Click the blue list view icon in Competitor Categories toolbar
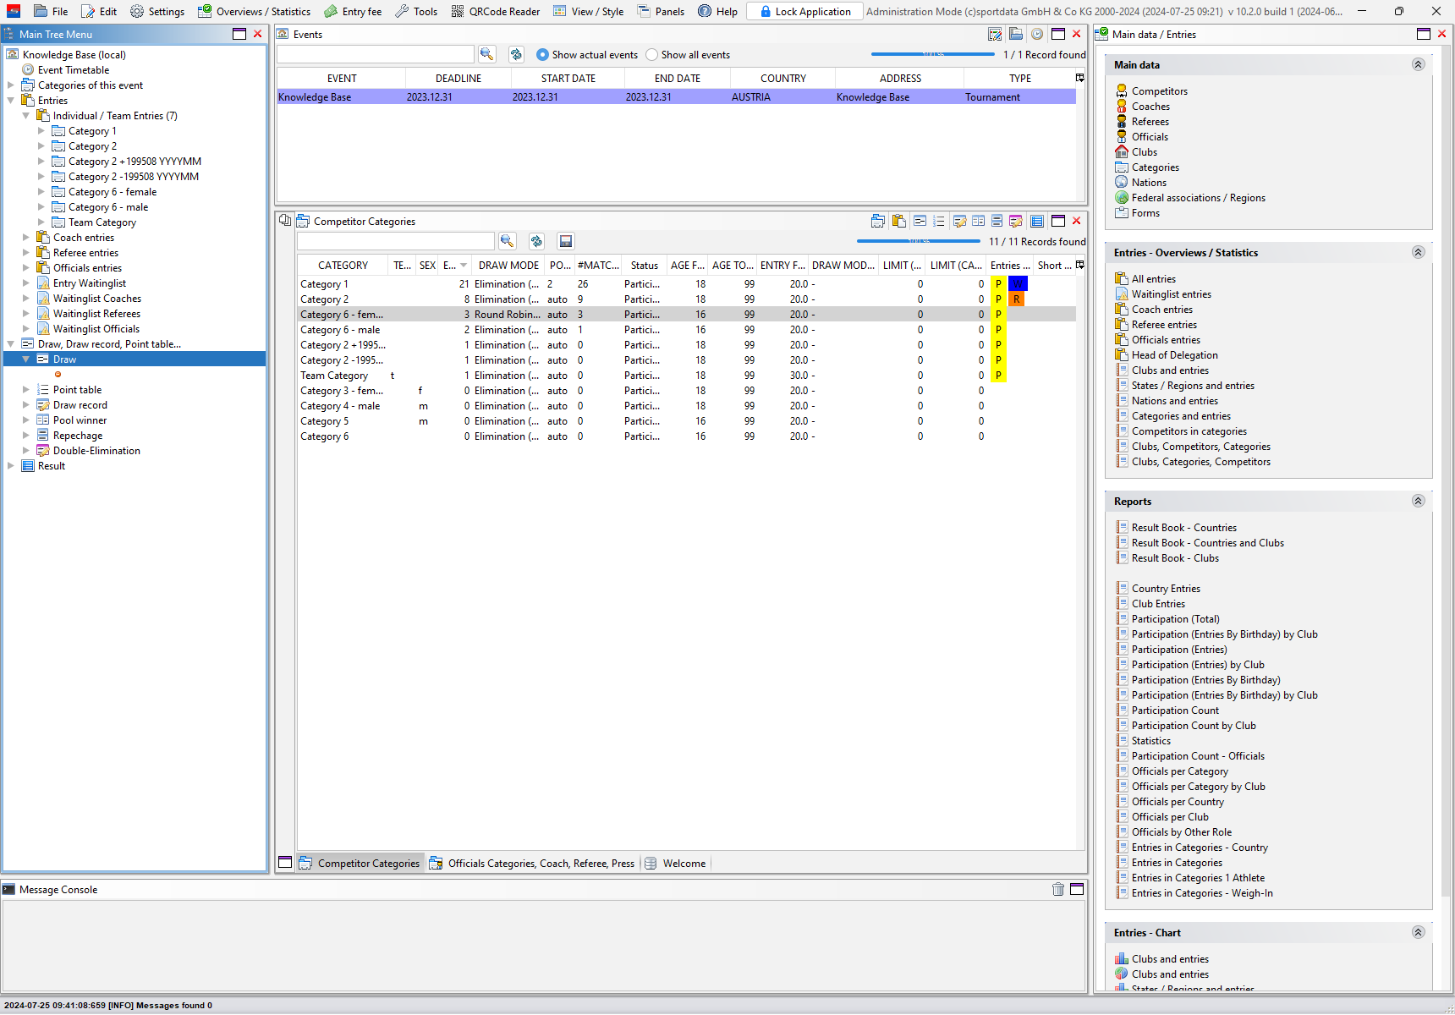This screenshot has width=1455, height=1015. pos(1037,221)
